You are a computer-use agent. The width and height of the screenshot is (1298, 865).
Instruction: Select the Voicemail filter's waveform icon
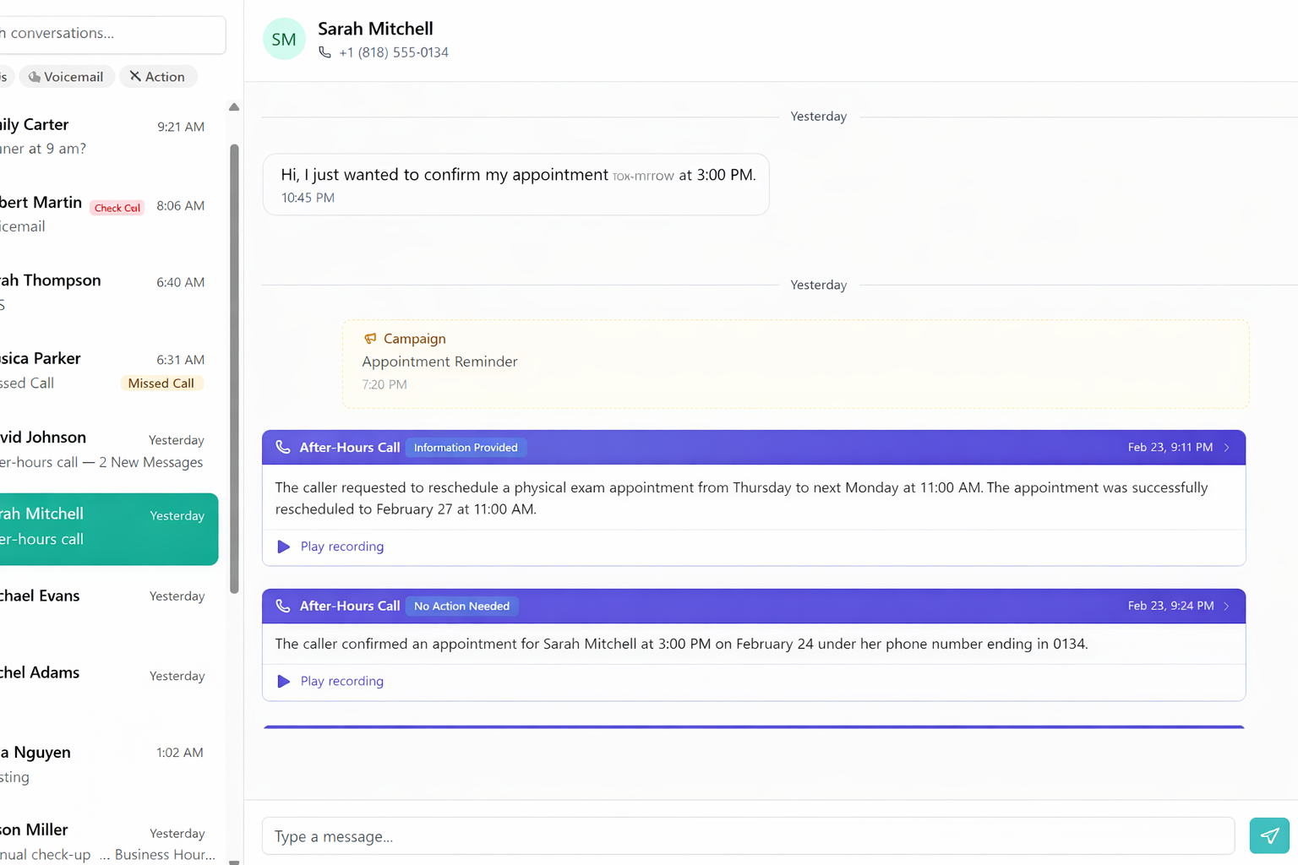[35, 76]
